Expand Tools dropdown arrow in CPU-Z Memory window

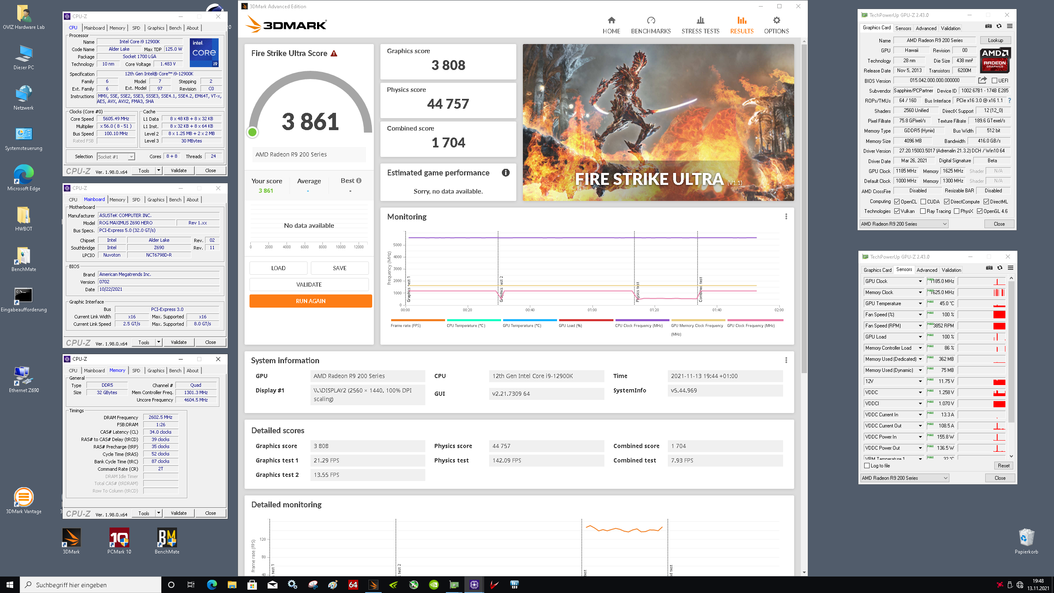(159, 513)
